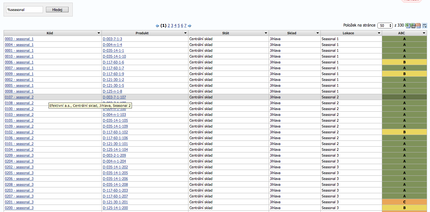Go to next page using right arrow
The width and height of the screenshot is (430, 212).
(x=190, y=26)
